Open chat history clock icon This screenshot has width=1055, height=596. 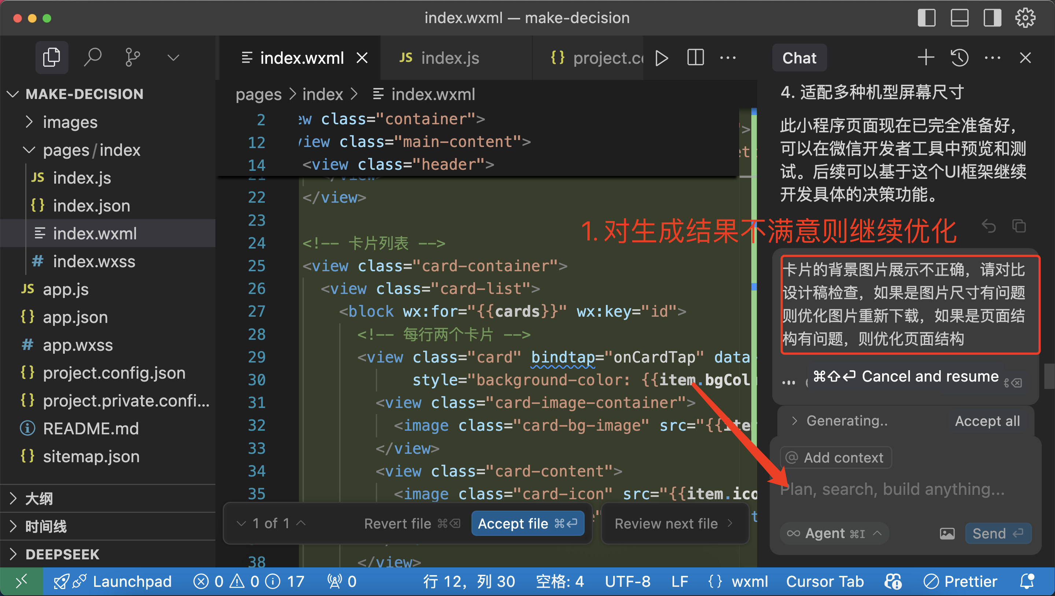[x=959, y=58]
